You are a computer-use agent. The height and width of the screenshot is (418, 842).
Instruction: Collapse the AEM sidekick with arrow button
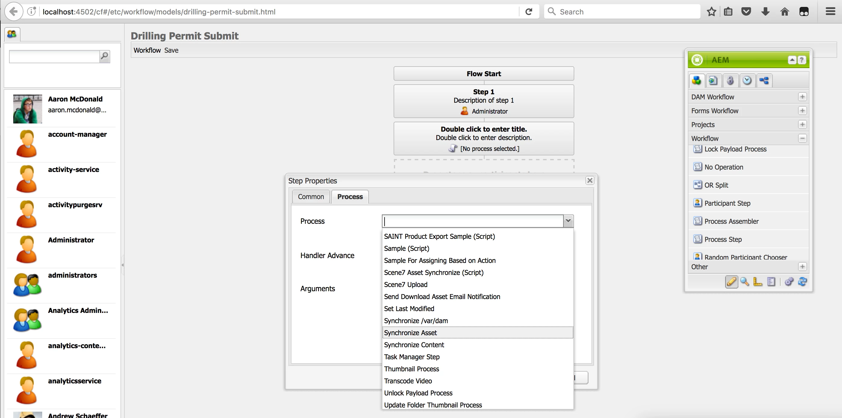click(x=792, y=60)
